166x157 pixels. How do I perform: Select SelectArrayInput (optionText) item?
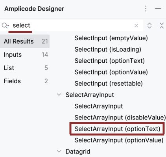pyautogui.click(x=117, y=129)
